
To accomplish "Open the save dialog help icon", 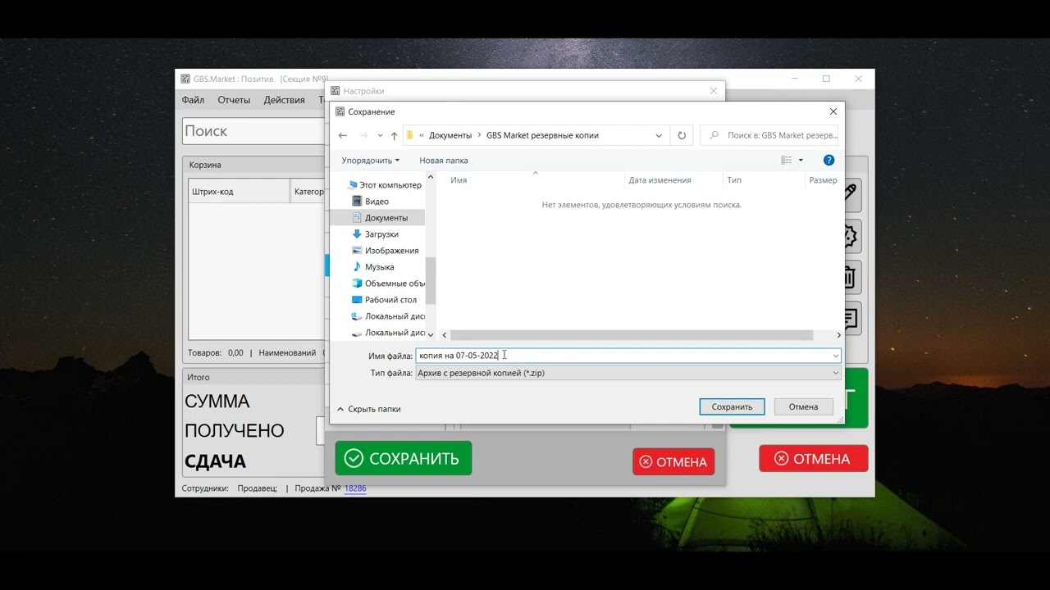I will (829, 160).
